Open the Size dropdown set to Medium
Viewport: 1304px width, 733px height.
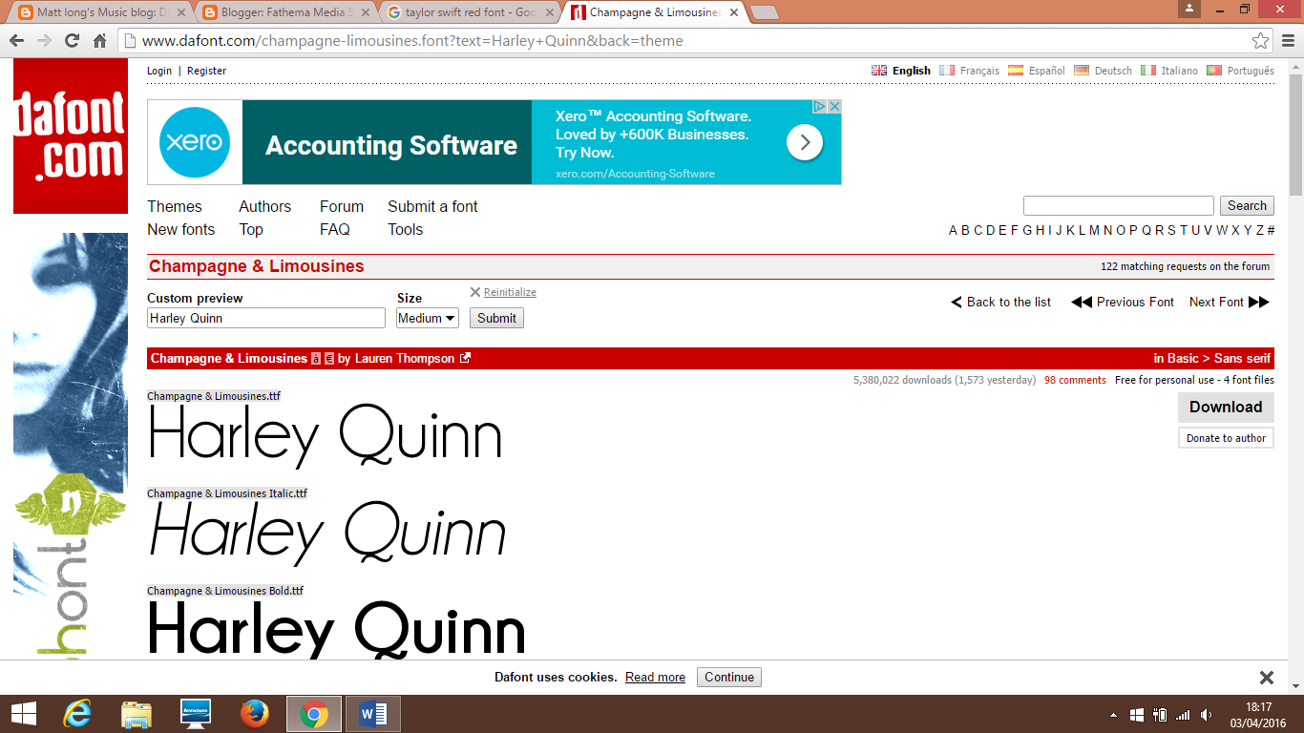click(x=428, y=318)
